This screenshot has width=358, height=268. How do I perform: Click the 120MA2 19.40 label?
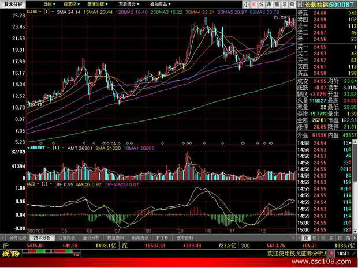click(132, 12)
